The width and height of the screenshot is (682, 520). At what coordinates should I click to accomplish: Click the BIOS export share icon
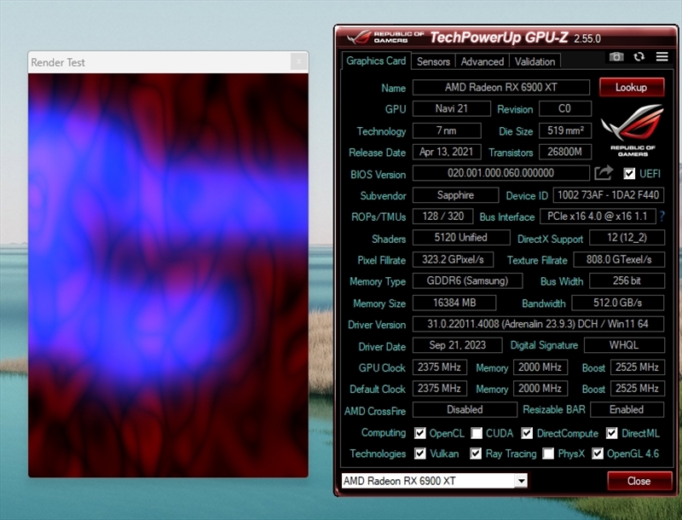point(604,173)
